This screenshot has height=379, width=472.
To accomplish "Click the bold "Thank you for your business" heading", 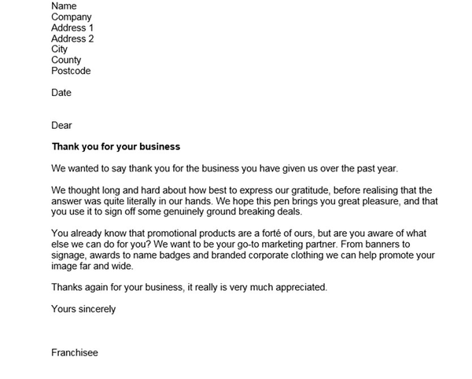I will click(x=116, y=146).
